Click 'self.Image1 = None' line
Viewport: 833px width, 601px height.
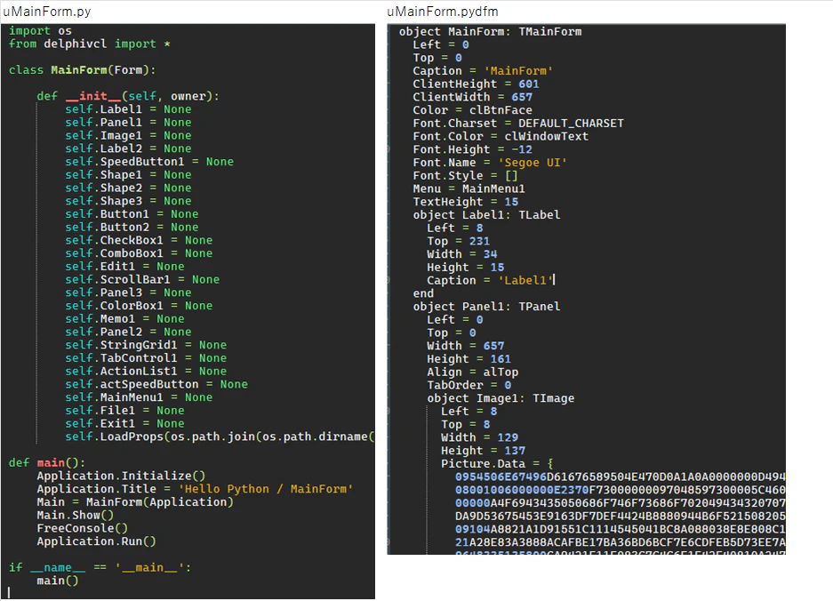[128, 135]
